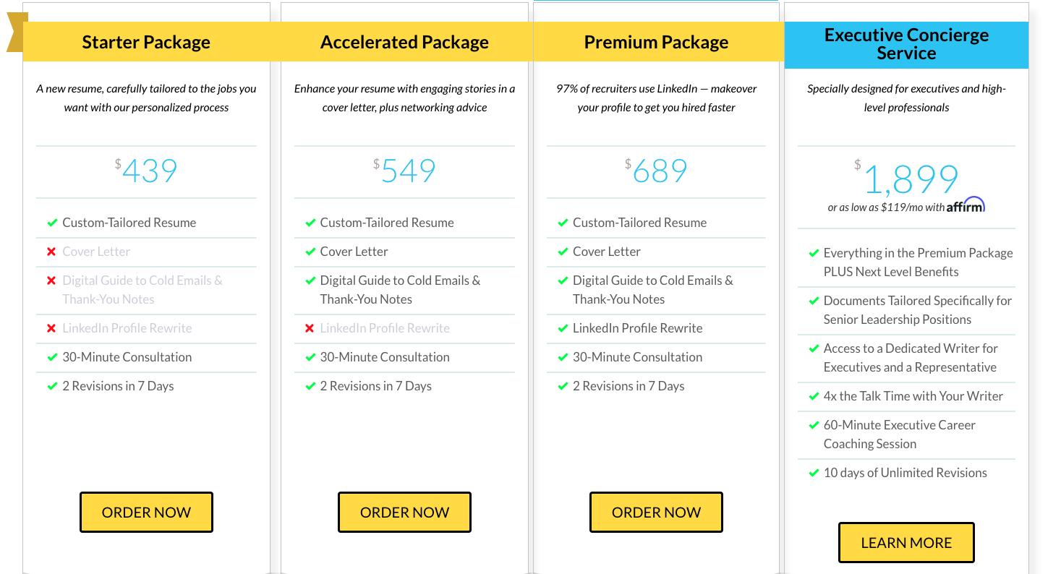1061x574 pixels.
Task: Click red X beside Starter Cover Letter
Action: (x=51, y=252)
